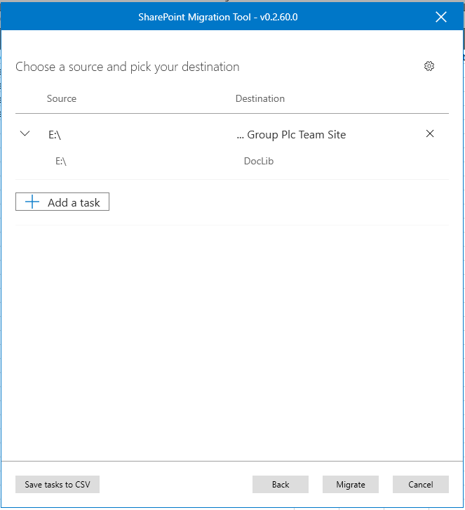Click the SharePoint Migration Tool title text
The height and width of the screenshot is (510, 465).
pyautogui.click(x=218, y=17)
